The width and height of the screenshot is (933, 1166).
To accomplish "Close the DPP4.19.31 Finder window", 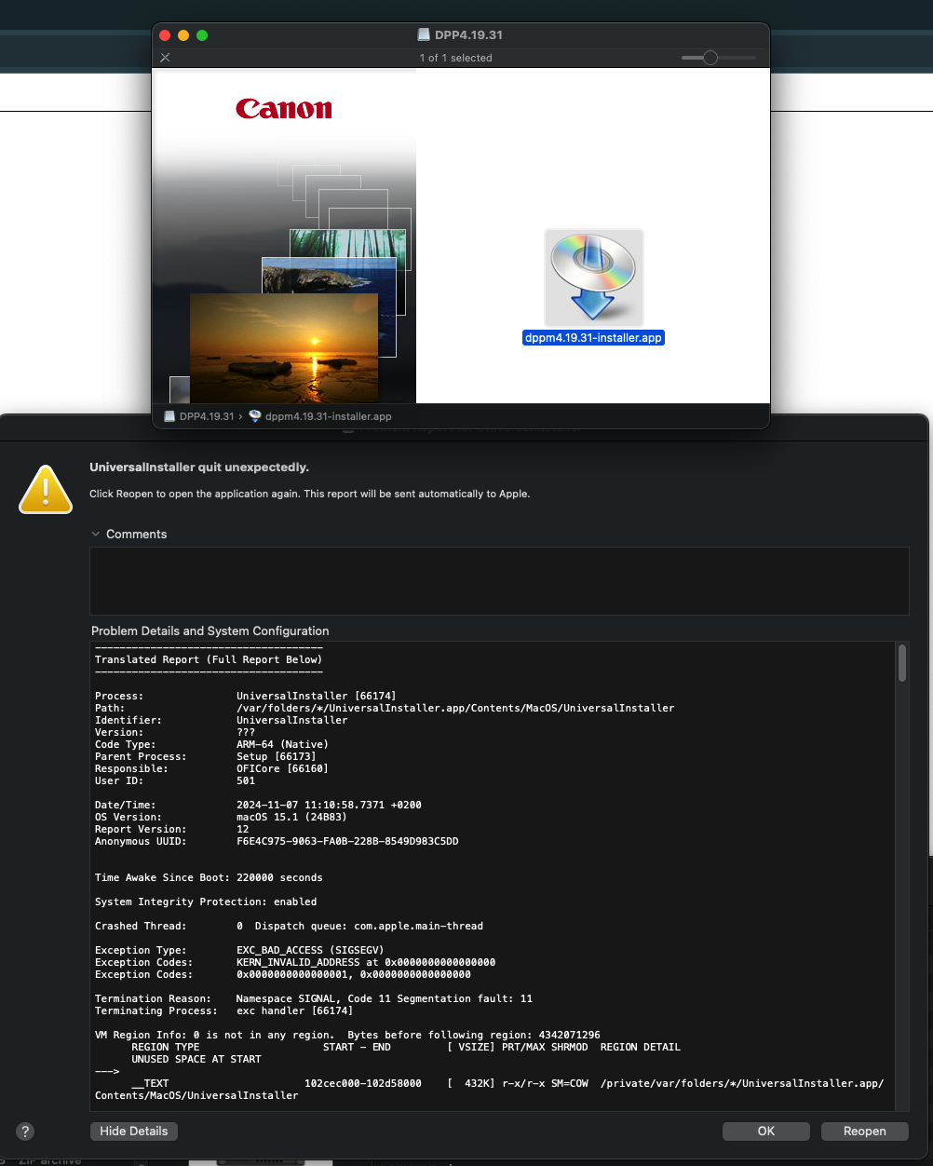I will click(x=165, y=35).
